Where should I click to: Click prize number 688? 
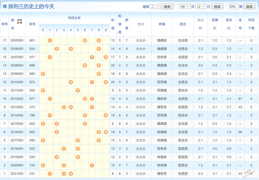pos(32,65)
